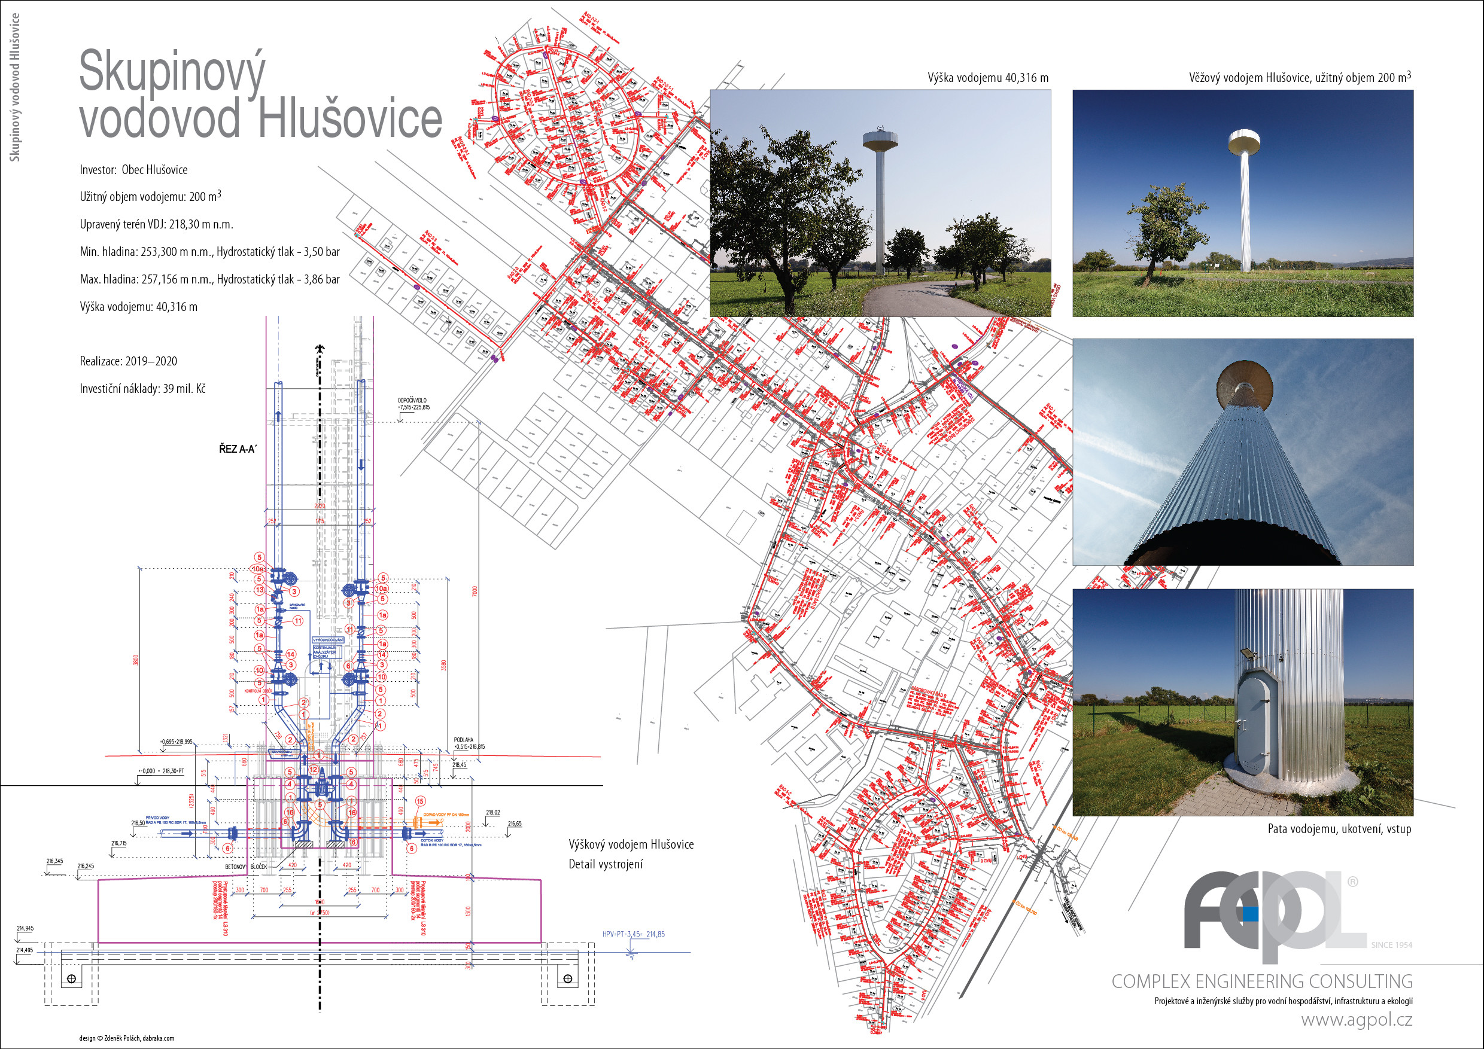
Task: Click the 'ŘEZ A-A´' section label
Action: pos(237,449)
